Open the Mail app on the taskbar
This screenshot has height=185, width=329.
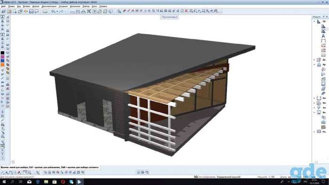[29, 182]
